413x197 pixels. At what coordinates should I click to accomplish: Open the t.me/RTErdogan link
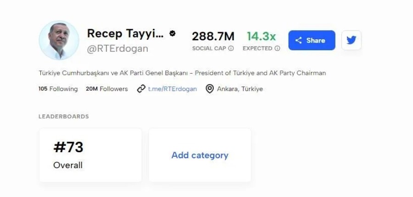(x=172, y=89)
